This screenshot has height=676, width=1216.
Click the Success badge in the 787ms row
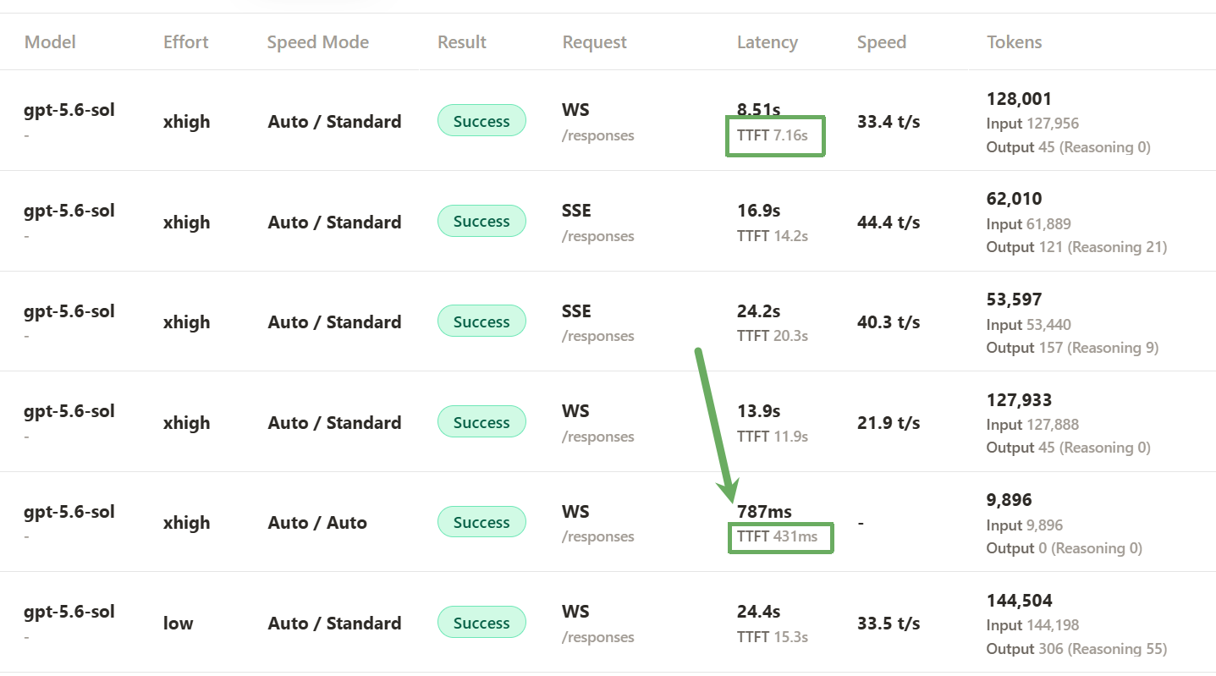coord(481,523)
